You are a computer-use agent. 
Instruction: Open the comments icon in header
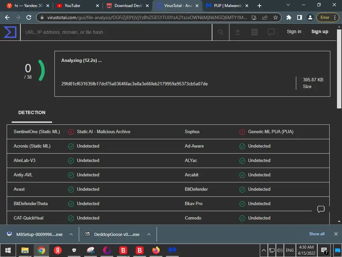pos(271,32)
